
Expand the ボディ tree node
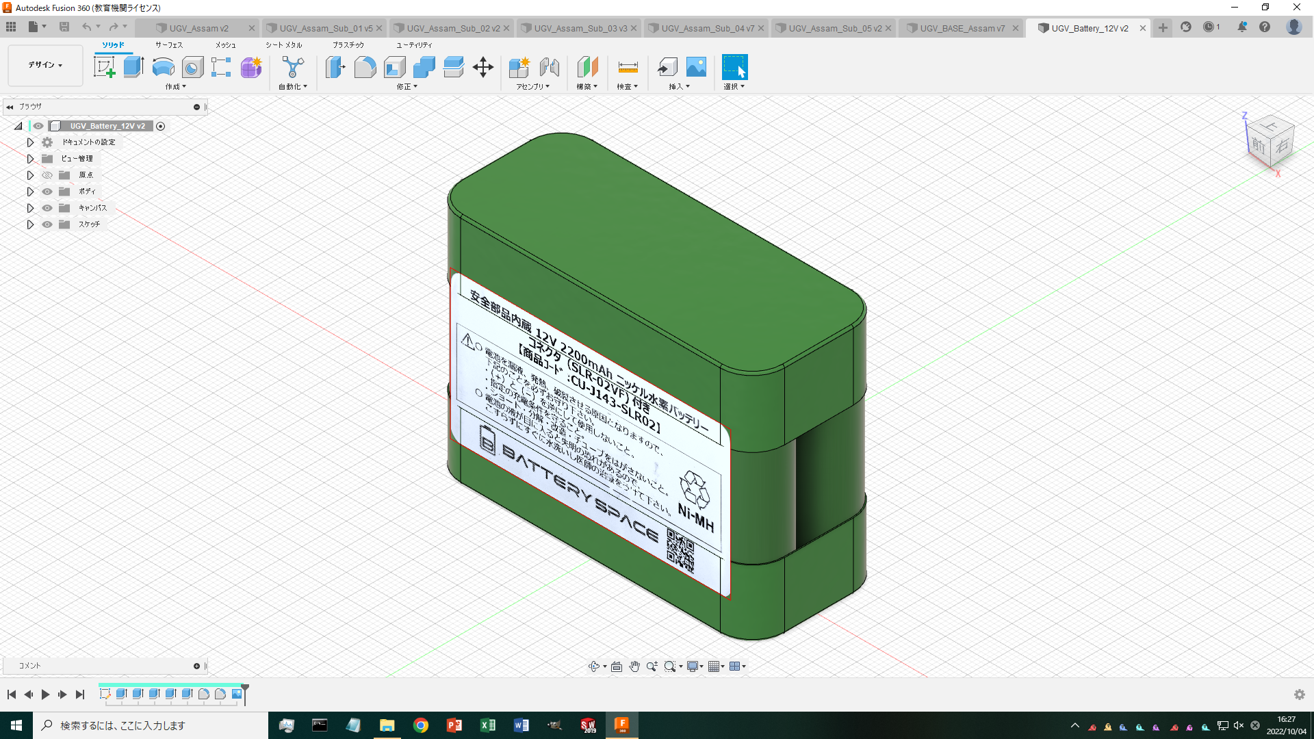[30, 192]
